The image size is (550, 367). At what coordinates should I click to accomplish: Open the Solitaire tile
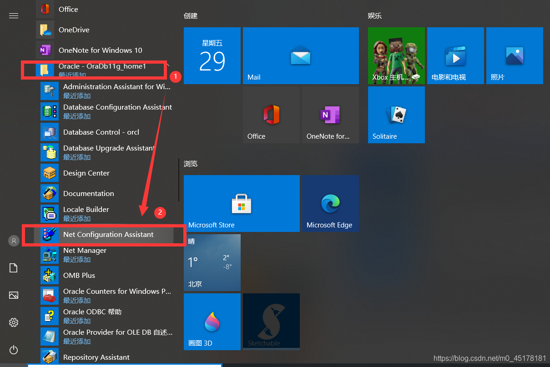click(396, 115)
